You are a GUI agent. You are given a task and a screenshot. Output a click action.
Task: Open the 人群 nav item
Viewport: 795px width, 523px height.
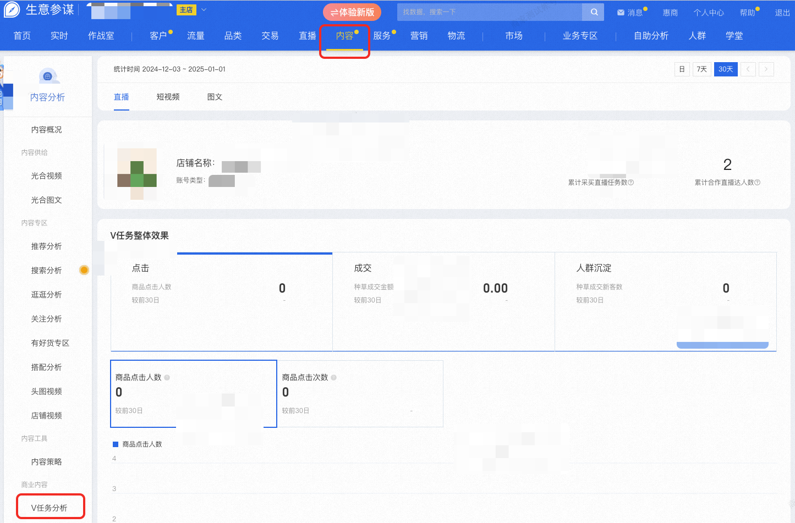coord(697,36)
